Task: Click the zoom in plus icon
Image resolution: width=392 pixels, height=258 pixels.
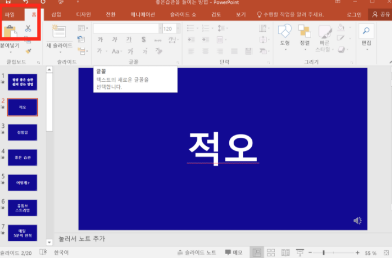Action: (x=357, y=253)
